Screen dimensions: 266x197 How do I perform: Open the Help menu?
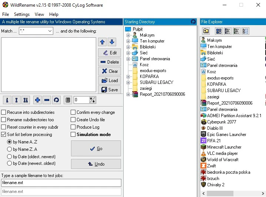54,14
